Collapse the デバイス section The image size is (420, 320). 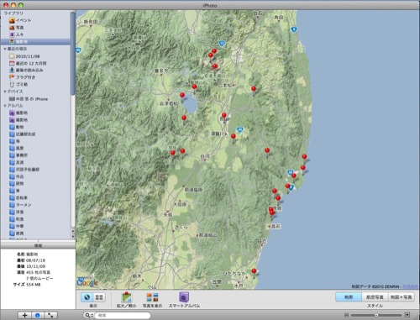coord(5,92)
